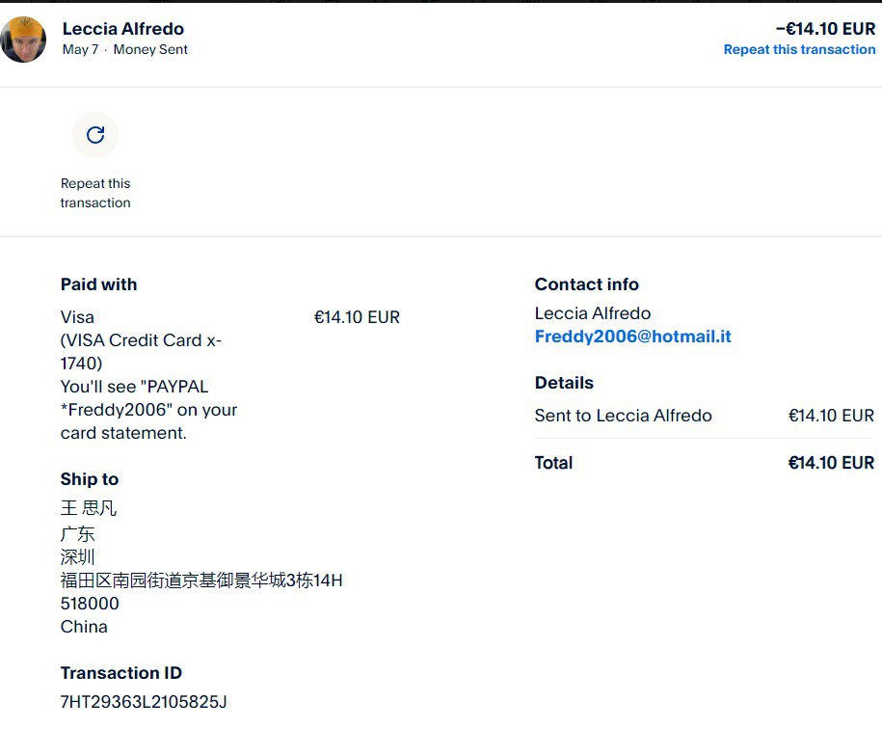Click the "May 7 · Money Sent" status text
This screenshot has width=882, height=729.
125,50
